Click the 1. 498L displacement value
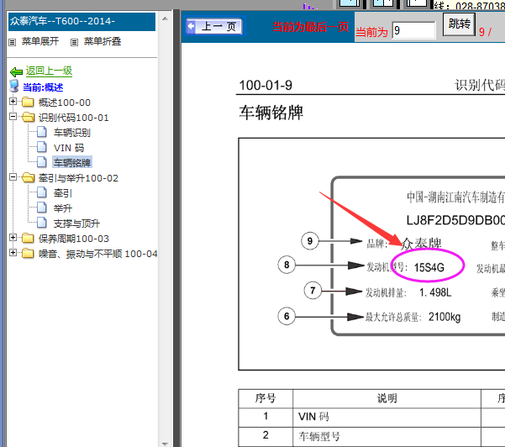The image size is (505, 447). click(x=435, y=292)
